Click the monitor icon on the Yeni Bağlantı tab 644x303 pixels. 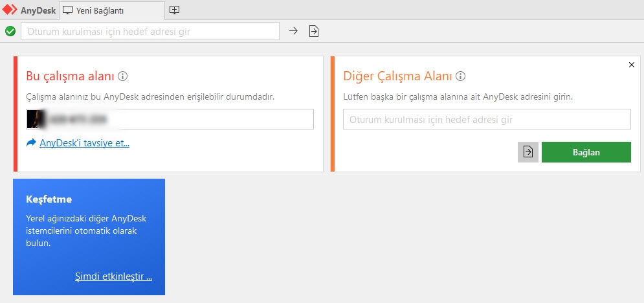point(67,10)
